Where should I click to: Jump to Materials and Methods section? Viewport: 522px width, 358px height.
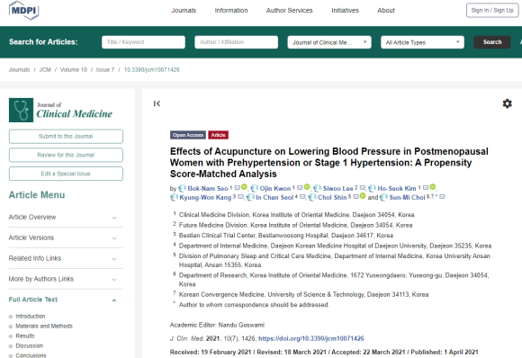[44, 326]
